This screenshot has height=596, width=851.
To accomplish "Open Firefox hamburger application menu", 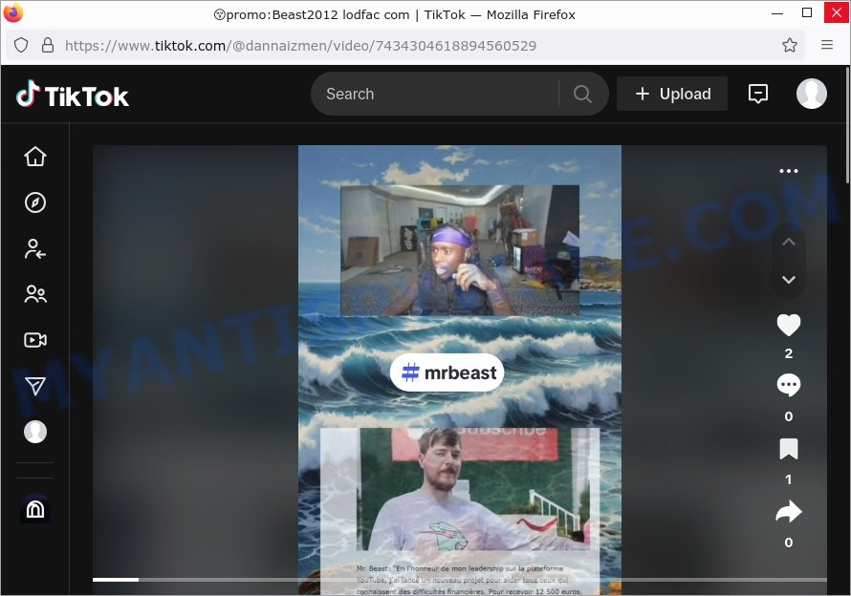I will click(x=827, y=45).
